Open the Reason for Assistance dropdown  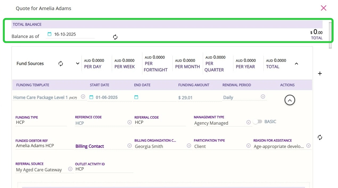tap(308, 146)
